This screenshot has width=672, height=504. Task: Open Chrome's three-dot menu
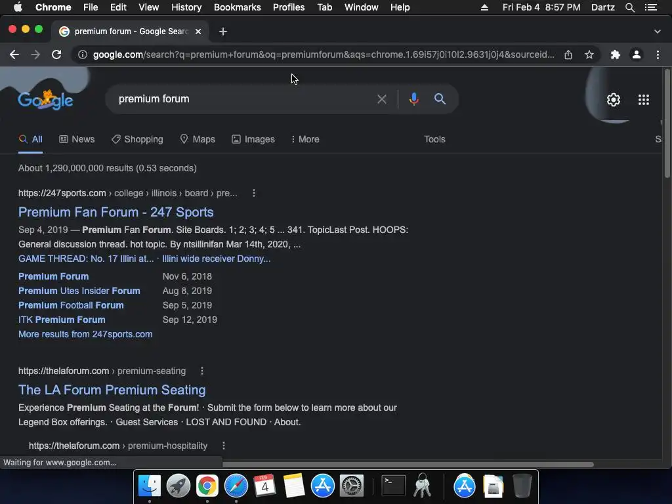pos(658,54)
